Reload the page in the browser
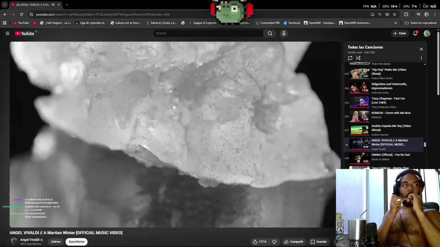The image size is (440, 247). click(x=21, y=14)
